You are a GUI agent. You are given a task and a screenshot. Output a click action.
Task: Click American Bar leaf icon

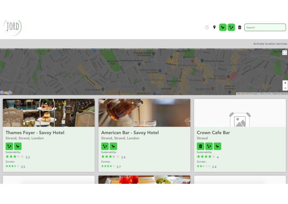[x=113, y=146]
